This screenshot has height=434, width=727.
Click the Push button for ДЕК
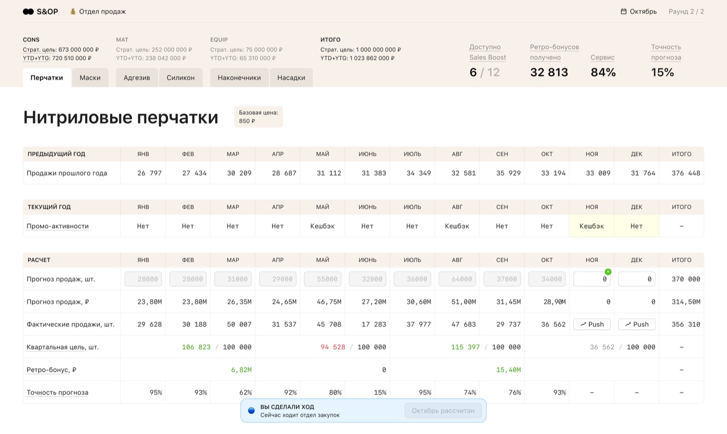coord(637,324)
